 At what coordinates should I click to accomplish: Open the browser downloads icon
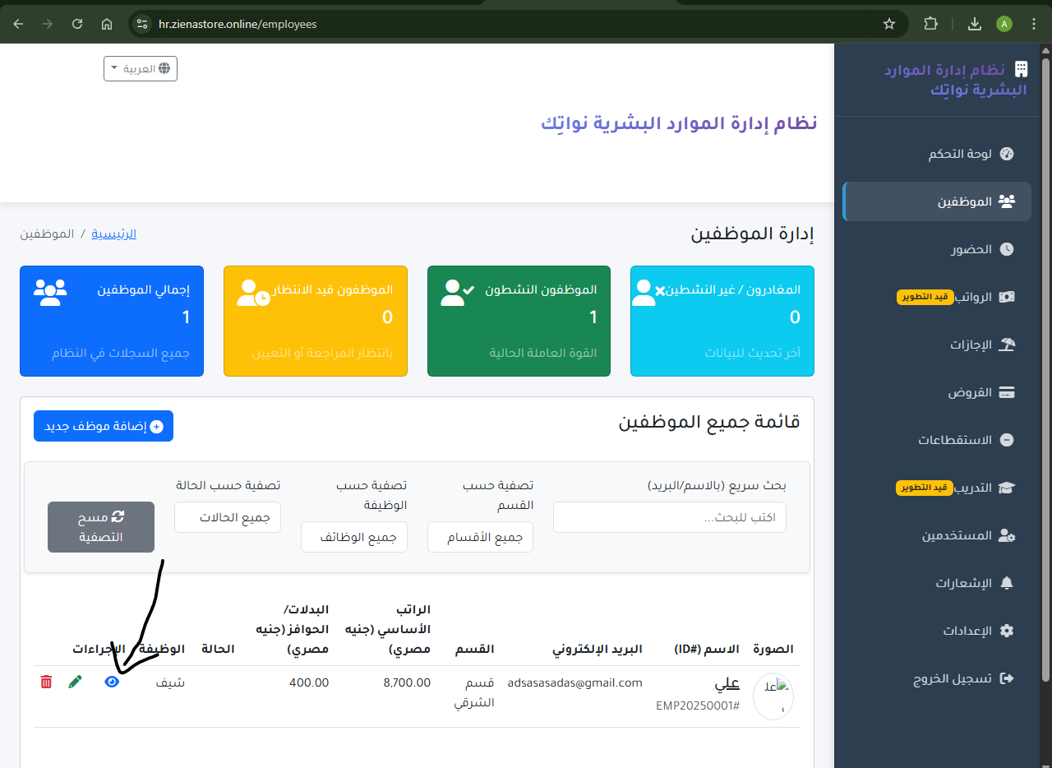click(975, 24)
